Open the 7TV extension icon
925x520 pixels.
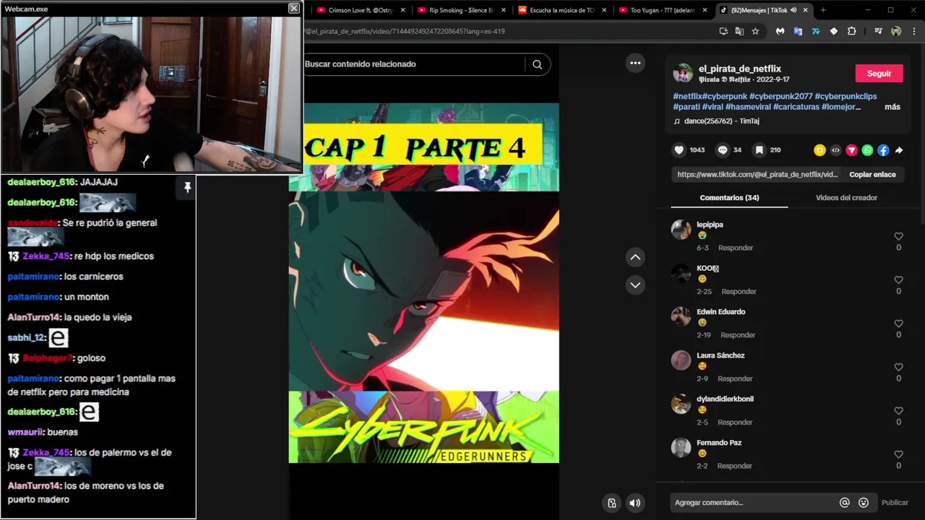point(816,31)
